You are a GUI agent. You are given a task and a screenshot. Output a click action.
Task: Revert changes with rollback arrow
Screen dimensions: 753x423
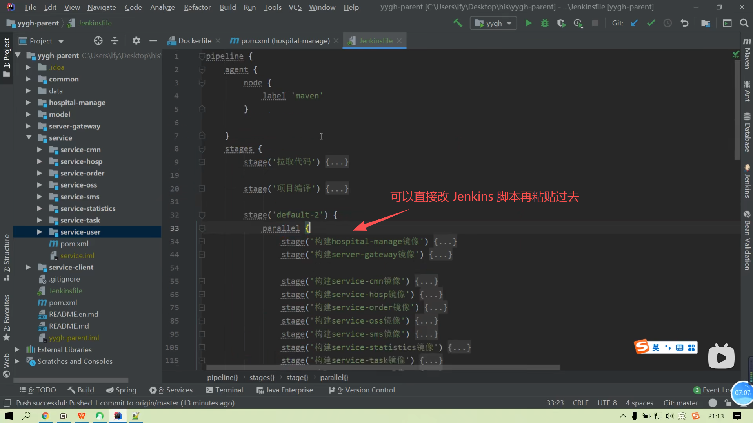point(684,23)
